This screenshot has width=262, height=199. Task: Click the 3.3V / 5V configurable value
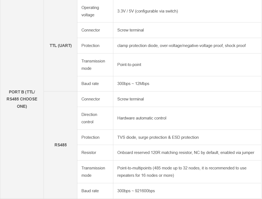[x=147, y=11]
